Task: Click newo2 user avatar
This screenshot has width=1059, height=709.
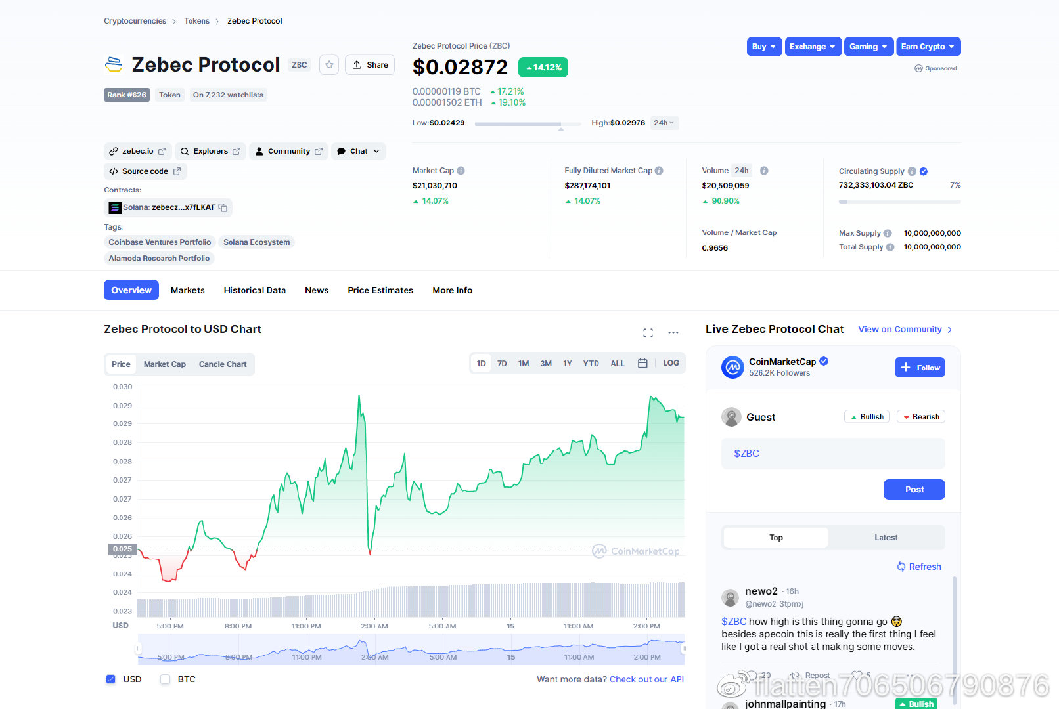Action: coord(730,597)
